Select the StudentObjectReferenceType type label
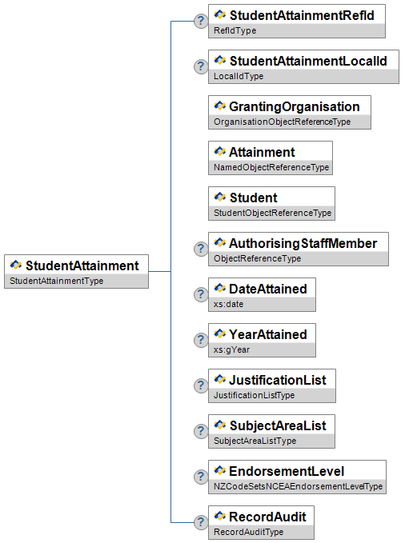The width and height of the screenshot is (417, 543). click(272, 213)
